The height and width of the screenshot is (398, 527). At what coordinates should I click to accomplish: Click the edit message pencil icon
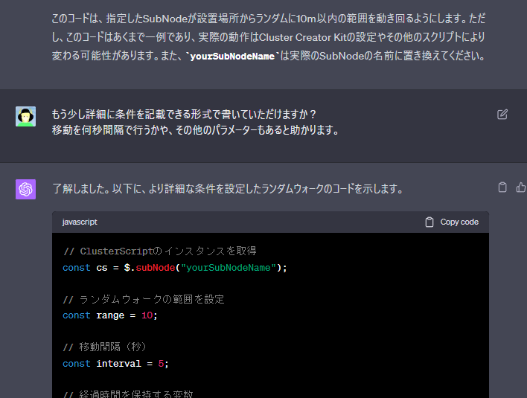502,115
